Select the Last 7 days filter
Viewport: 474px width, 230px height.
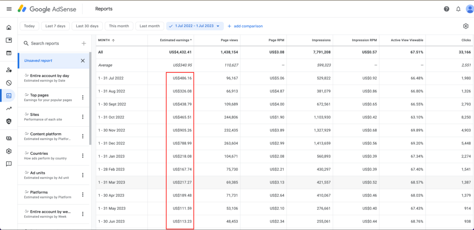pos(55,26)
